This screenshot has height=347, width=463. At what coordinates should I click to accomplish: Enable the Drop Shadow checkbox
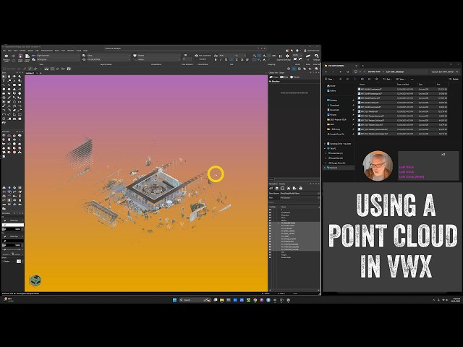pos(3,261)
